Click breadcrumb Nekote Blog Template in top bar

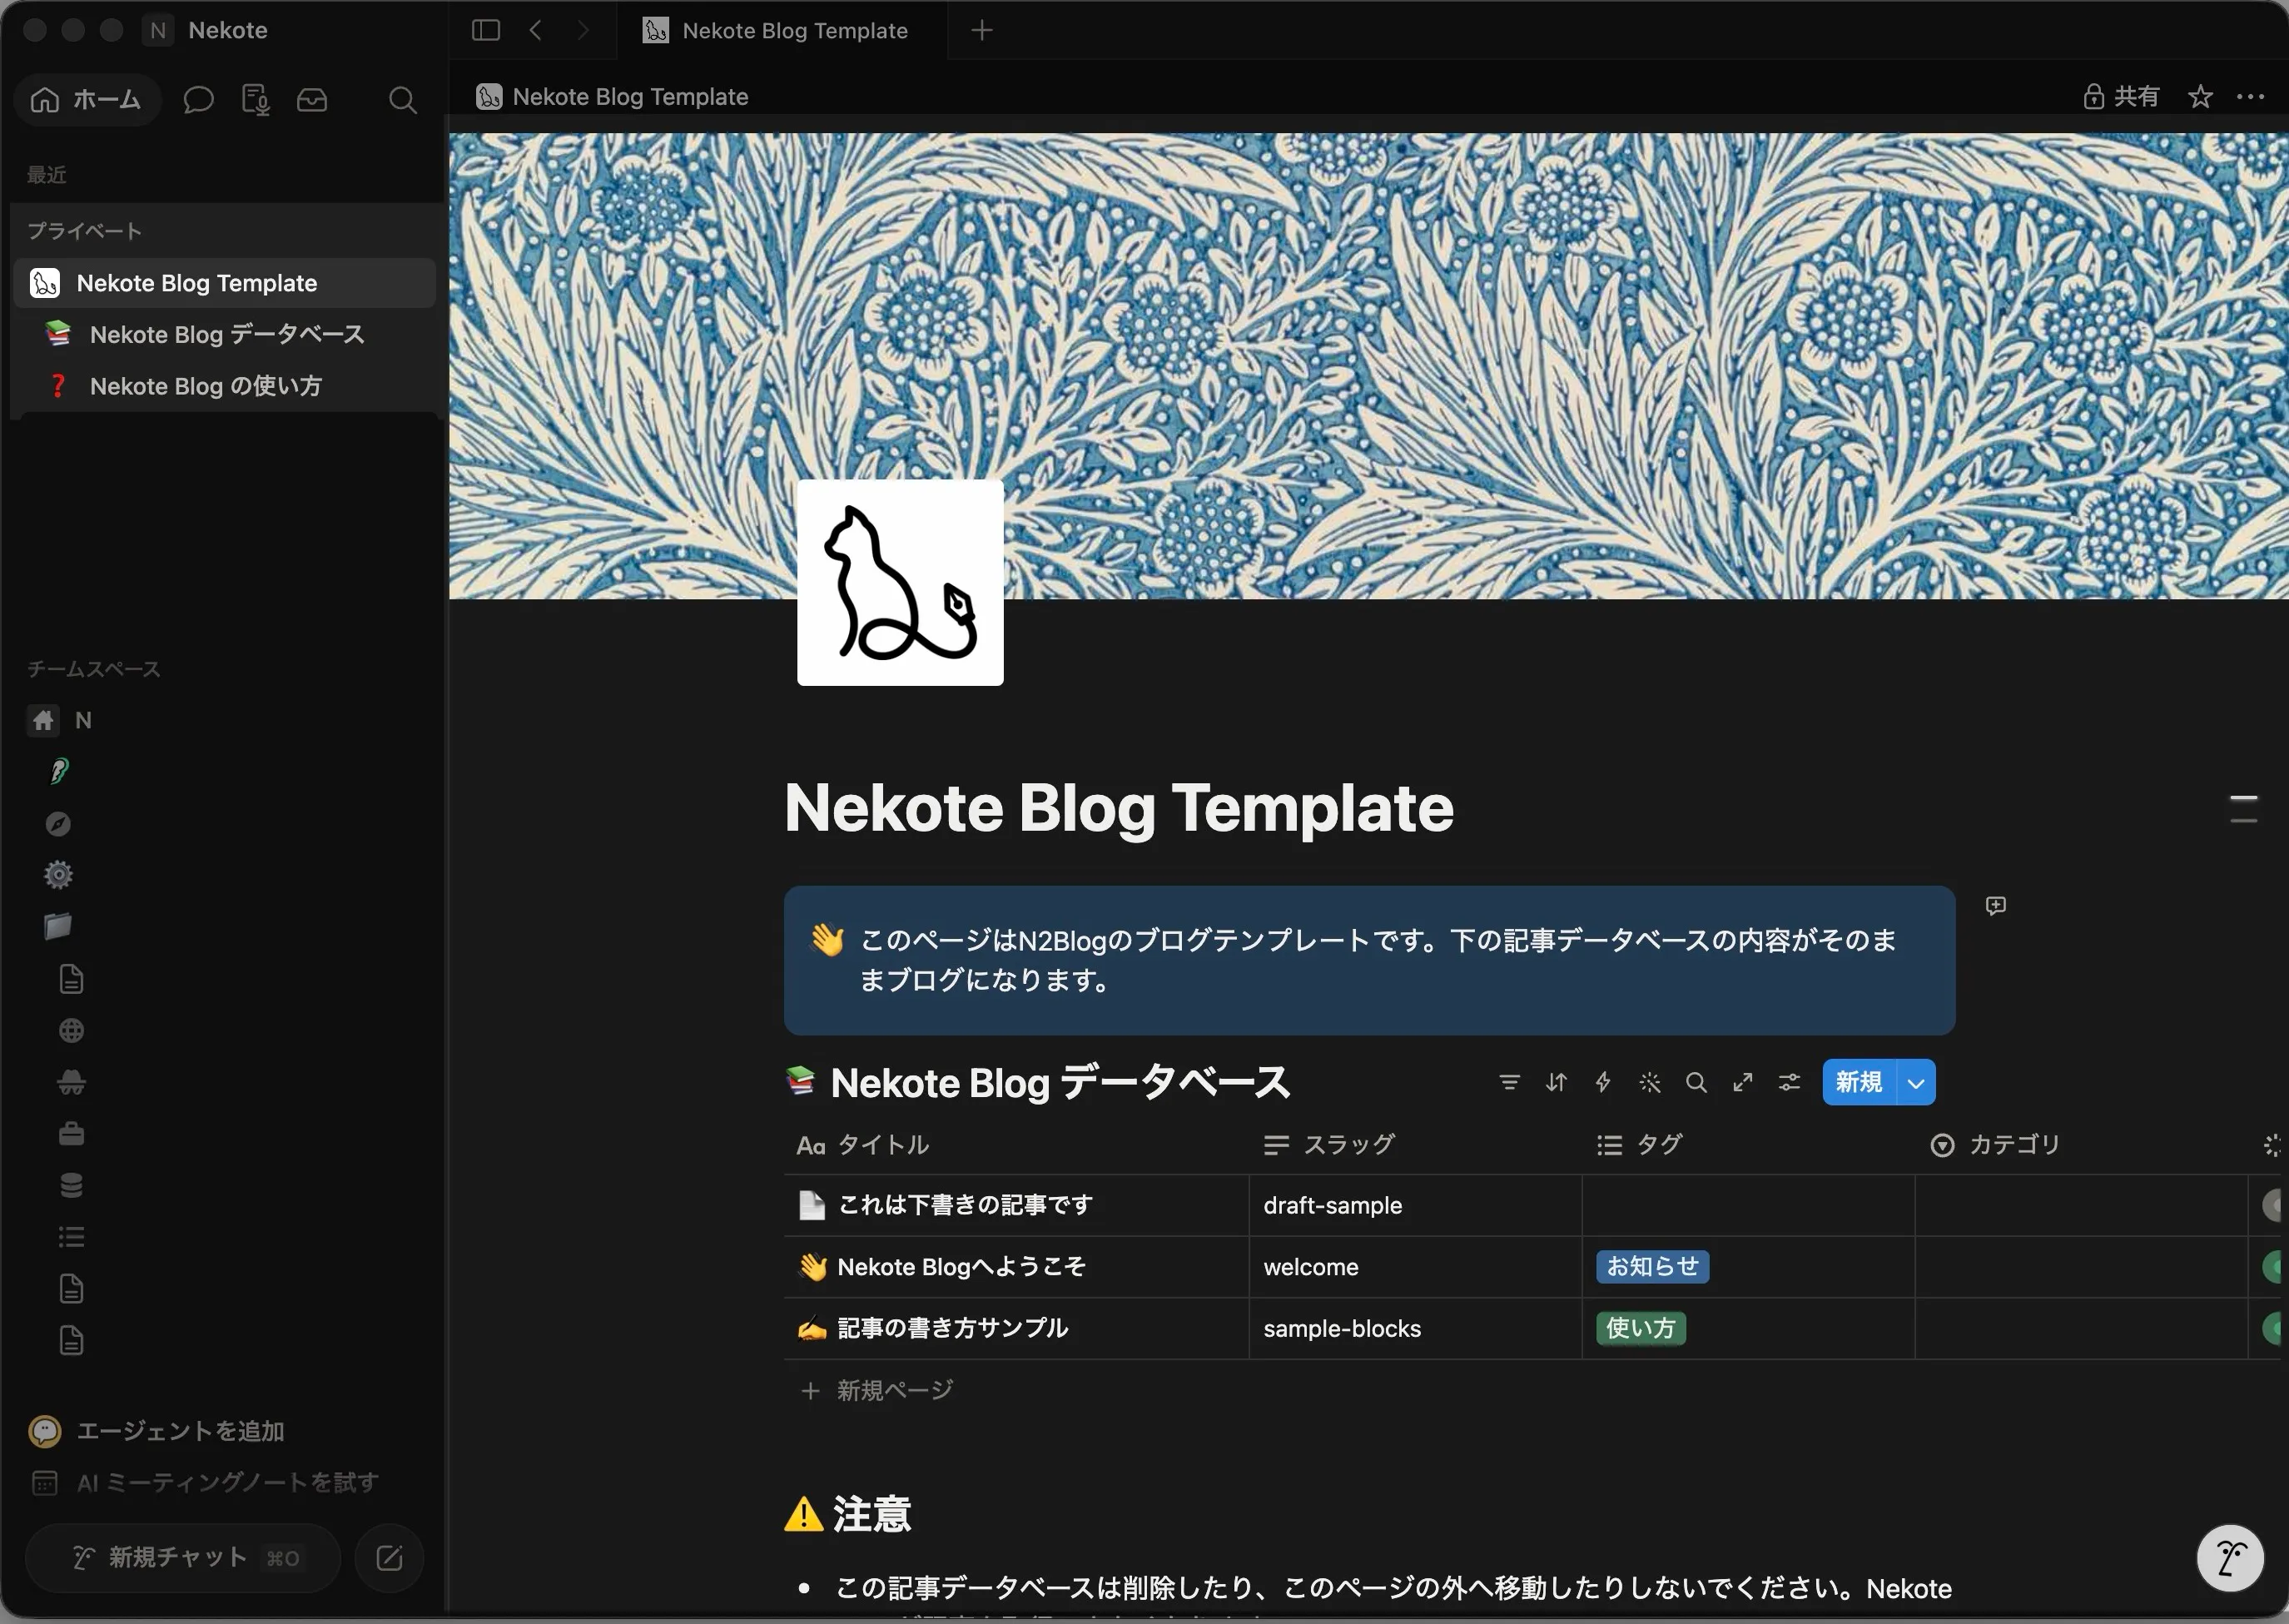pyautogui.click(x=613, y=96)
